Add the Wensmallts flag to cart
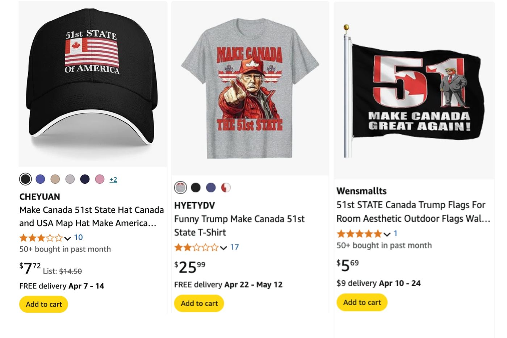The height and width of the screenshot is (338, 507). [x=362, y=302]
